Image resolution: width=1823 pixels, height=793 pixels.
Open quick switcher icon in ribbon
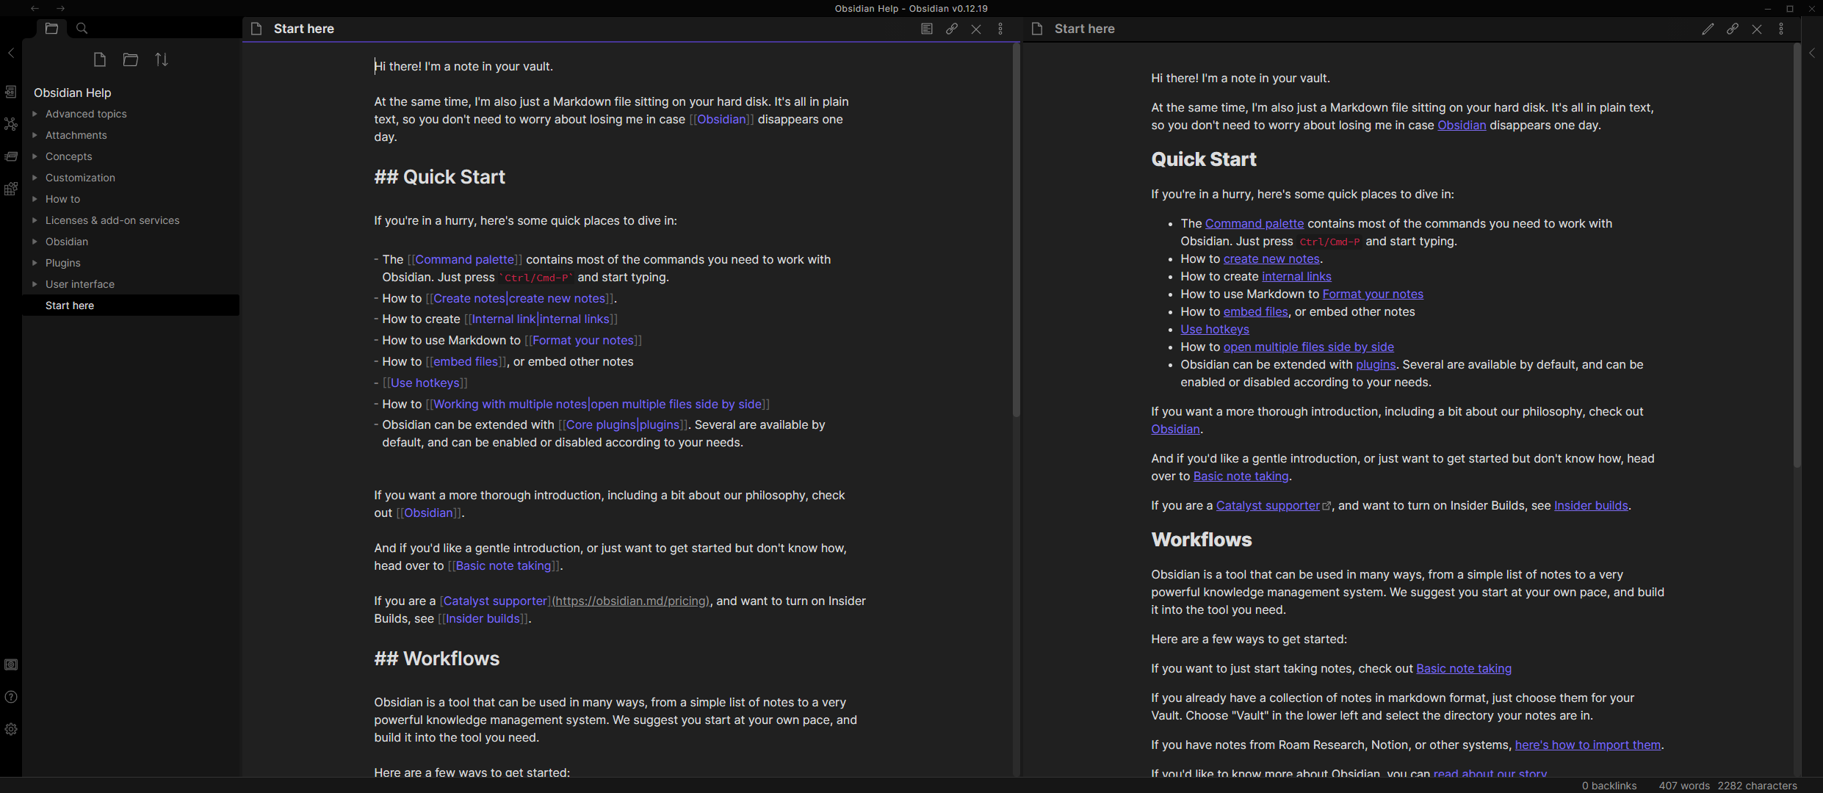(x=11, y=92)
